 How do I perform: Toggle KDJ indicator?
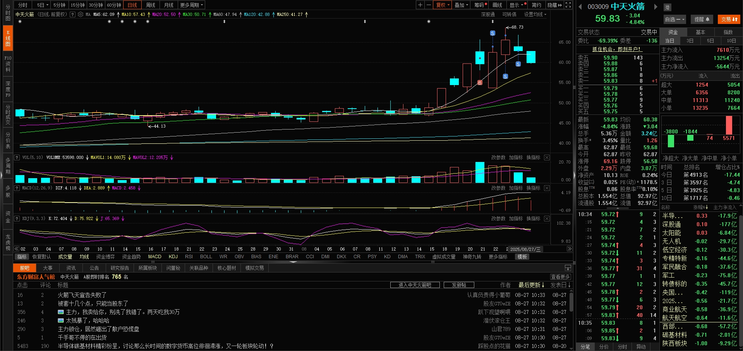pyautogui.click(x=173, y=257)
